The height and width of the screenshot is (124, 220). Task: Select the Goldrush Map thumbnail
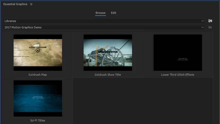[38, 53]
